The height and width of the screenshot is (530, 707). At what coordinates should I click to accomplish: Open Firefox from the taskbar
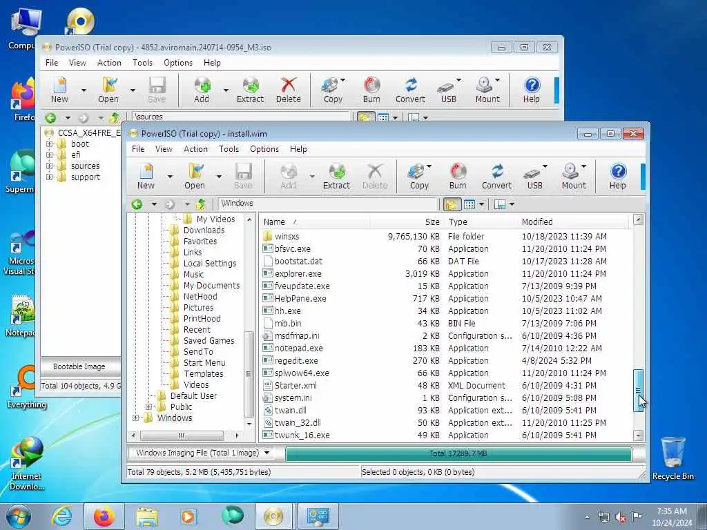[104, 516]
